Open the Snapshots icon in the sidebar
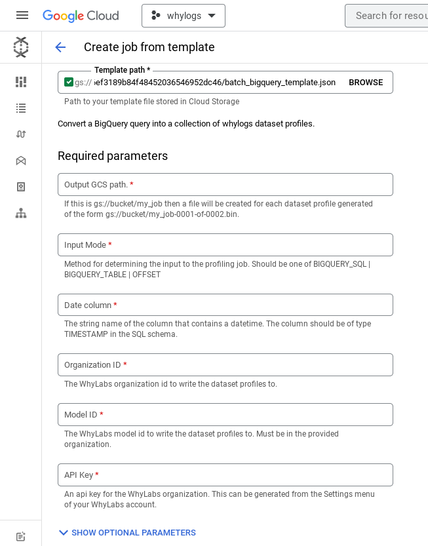 tap(21, 187)
